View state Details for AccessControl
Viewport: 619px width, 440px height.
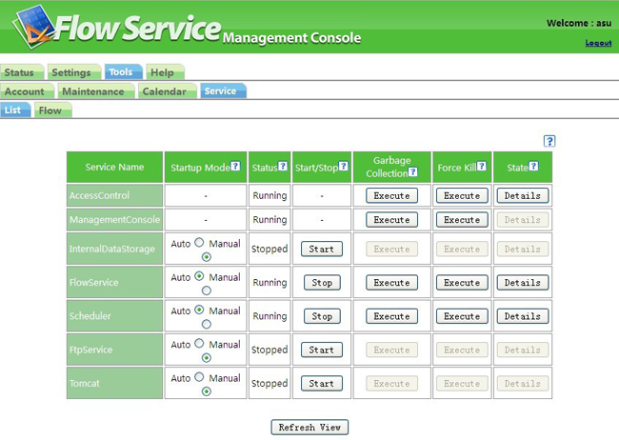pos(523,195)
